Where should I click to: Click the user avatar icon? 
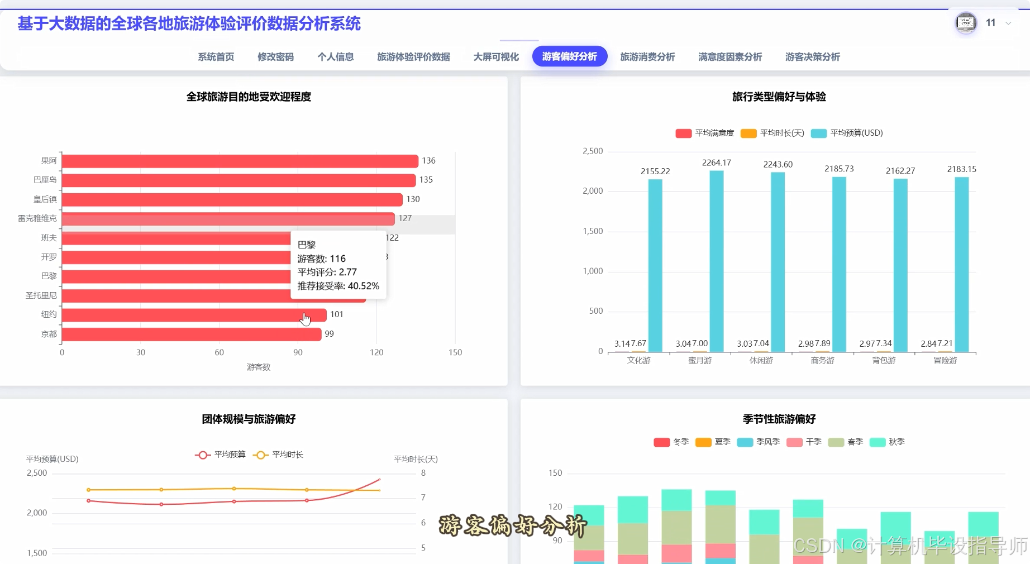tap(966, 23)
